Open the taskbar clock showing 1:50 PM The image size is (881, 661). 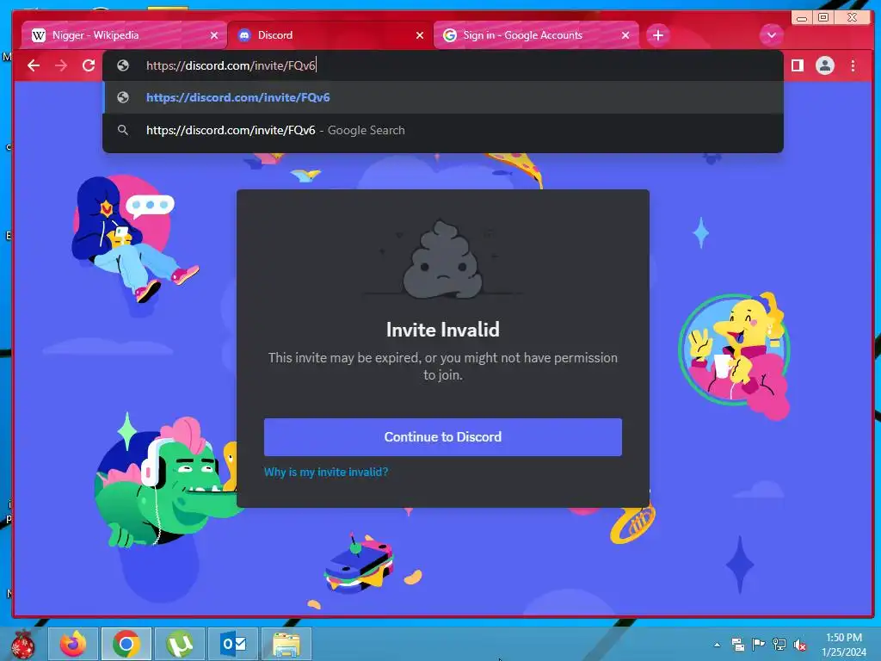pyautogui.click(x=844, y=645)
